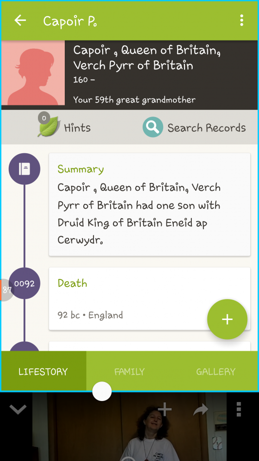
Task: Tap the plus icon in the bottom video bar
Action: (165, 409)
